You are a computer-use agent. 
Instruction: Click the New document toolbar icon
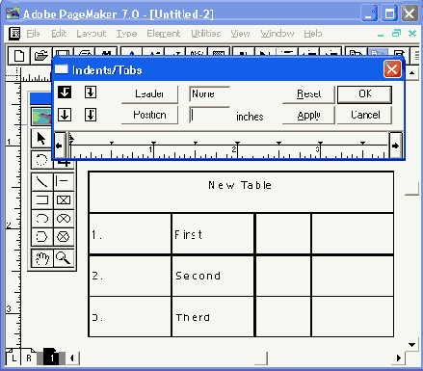click(x=18, y=56)
